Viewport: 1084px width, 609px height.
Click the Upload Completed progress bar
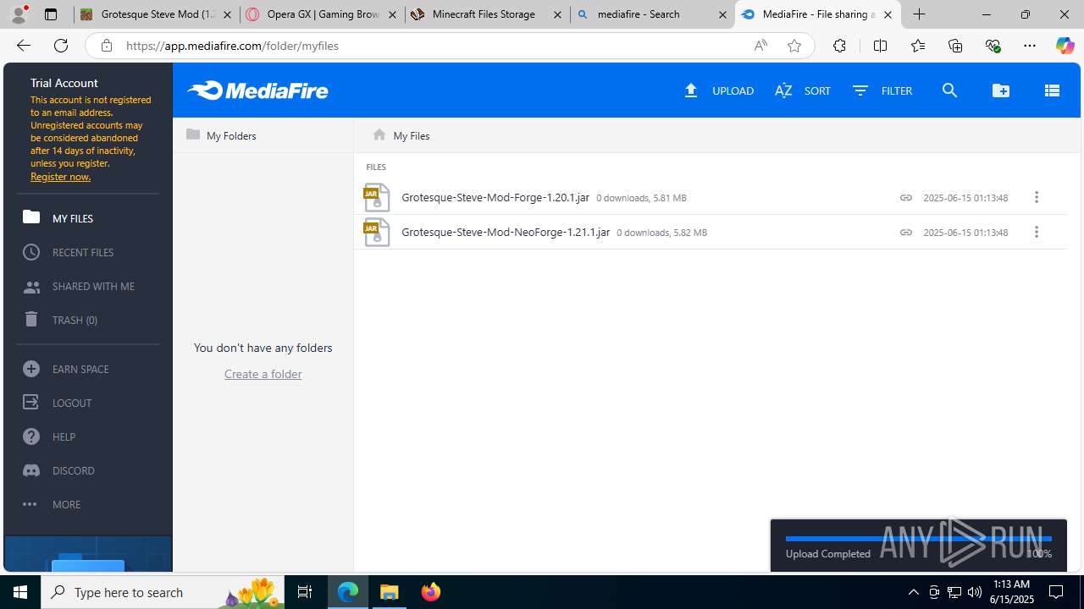point(918,538)
